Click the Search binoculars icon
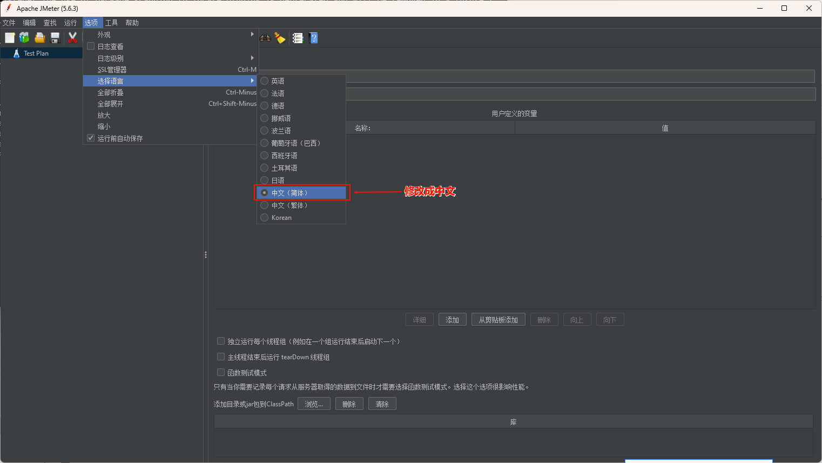This screenshot has width=822, height=463. point(265,38)
